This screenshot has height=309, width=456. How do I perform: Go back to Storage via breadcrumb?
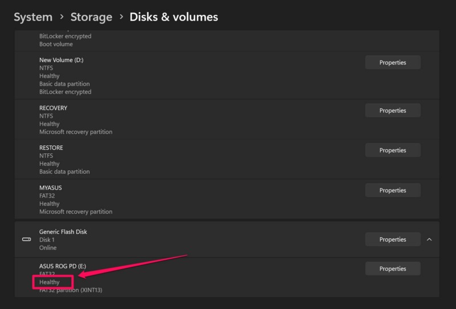coord(91,17)
